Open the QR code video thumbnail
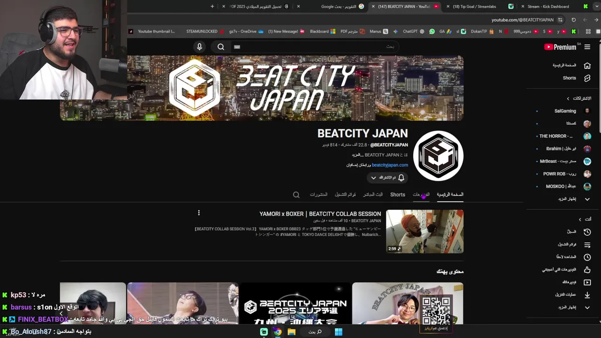The height and width of the screenshot is (338, 601). click(408, 303)
